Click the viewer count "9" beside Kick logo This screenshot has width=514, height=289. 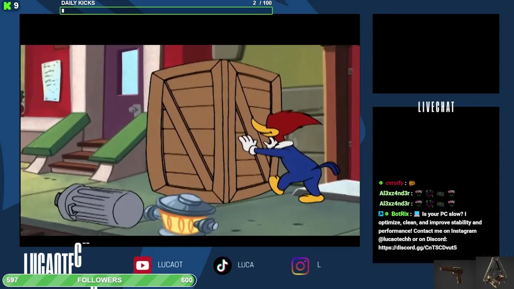(16, 6)
